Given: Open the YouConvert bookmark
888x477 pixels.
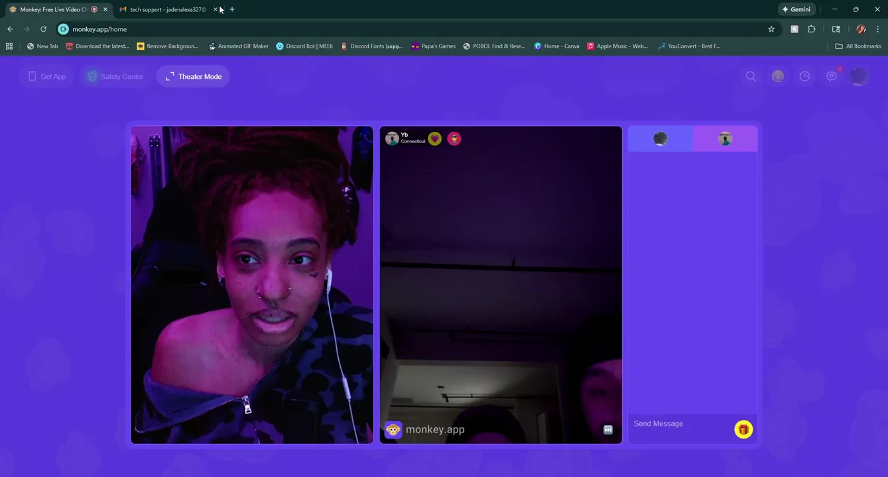Looking at the screenshot, I should click(x=689, y=46).
